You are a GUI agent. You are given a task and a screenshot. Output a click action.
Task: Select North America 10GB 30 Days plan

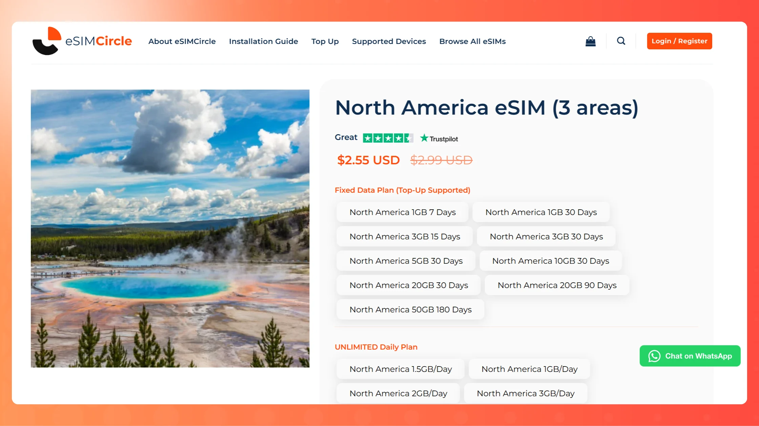tap(550, 261)
